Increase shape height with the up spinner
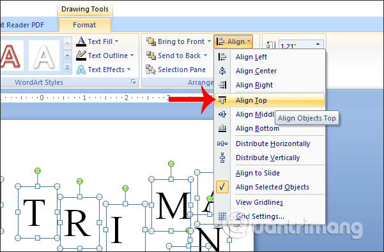Image resolution: width=384 pixels, height=252 pixels. [318, 44]
